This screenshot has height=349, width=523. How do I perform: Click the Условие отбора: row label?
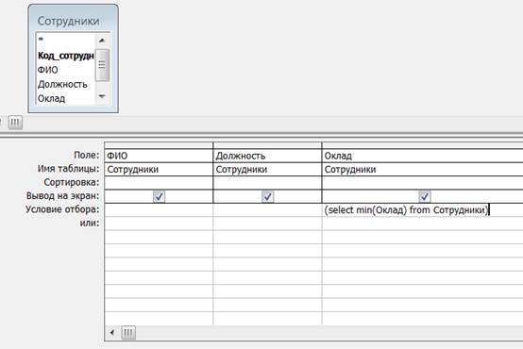tap(62, 209)
